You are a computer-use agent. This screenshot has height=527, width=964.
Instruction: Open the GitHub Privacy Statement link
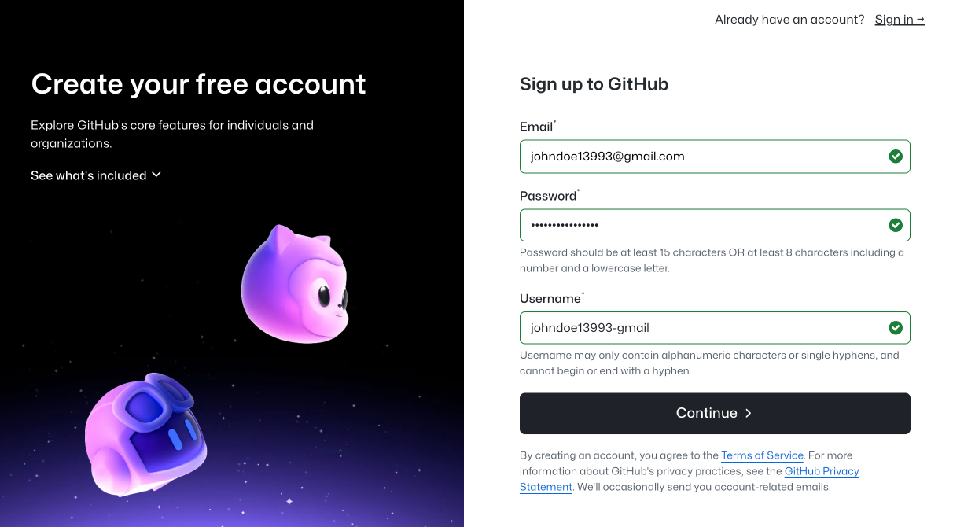pos(822,471)
